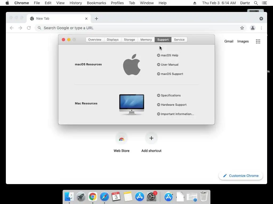This screenshot has height=204, width=273.
Task: Close the About This Mac window
Action: coord(63,40)
